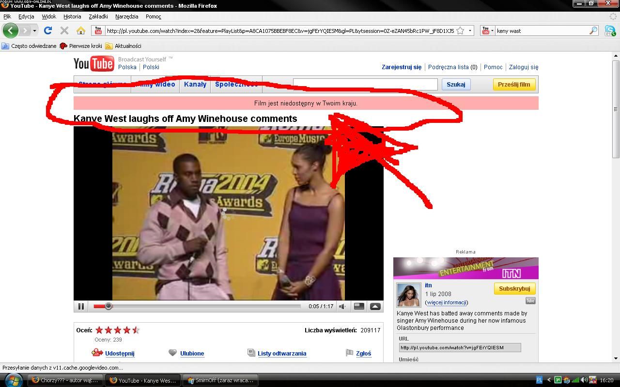Screen dimensions: 620x387
Task: Open the Kanały tab
Action: (195, 84)
